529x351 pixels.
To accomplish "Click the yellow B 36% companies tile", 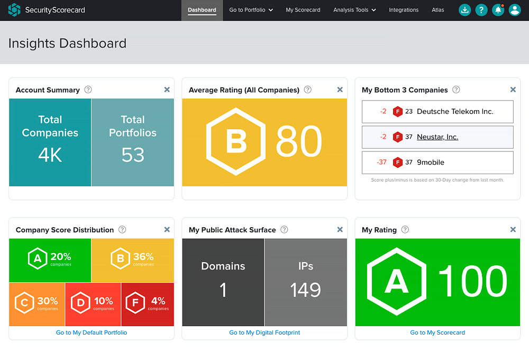I will click(x=133, y=260).
